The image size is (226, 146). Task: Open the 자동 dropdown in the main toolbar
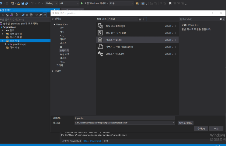[x=121, y=3]
